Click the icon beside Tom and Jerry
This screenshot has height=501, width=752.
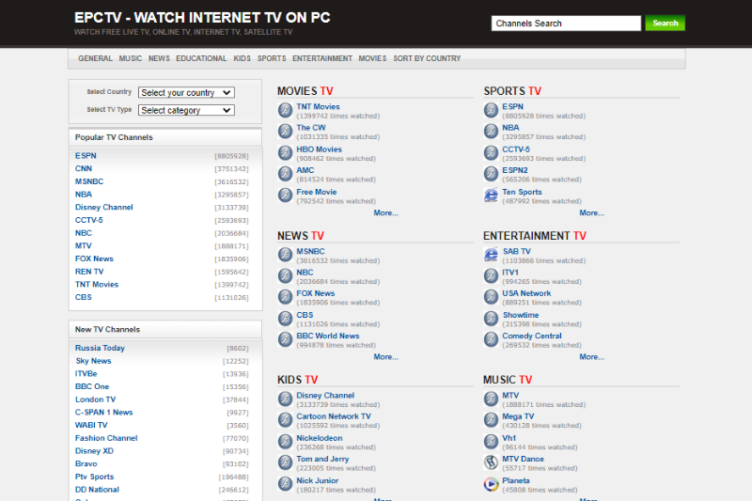pos(286,462)
